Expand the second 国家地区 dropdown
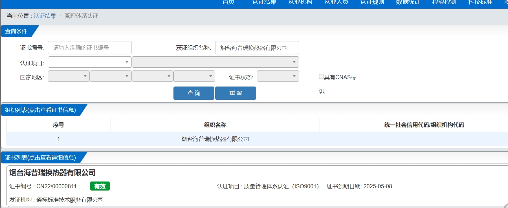 point(111,76)
